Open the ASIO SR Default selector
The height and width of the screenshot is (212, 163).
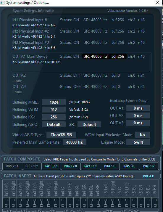89,124
